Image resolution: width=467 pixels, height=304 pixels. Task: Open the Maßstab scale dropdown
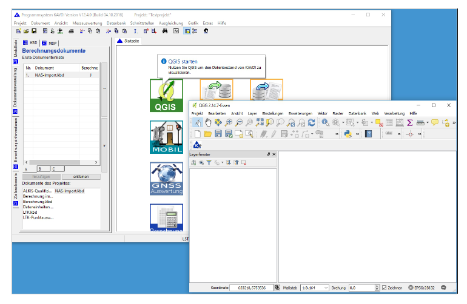326,288
